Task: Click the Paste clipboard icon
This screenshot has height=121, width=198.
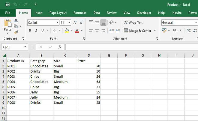Action: coord(8,23)
